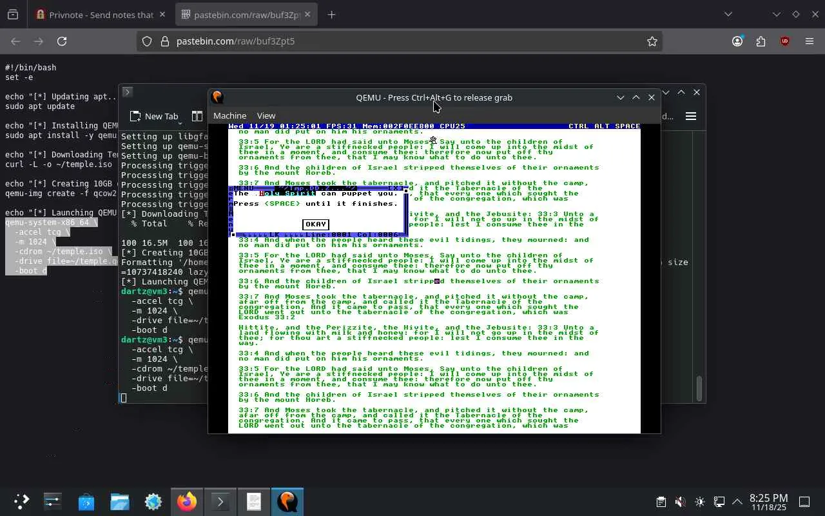825x516 pixels.
Task: Open the gear settings app on the taskbar
Action: [153, 501]
